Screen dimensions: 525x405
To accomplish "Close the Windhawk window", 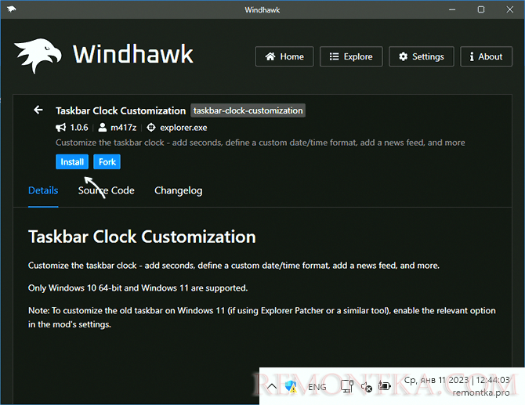I will pos(509,9).
